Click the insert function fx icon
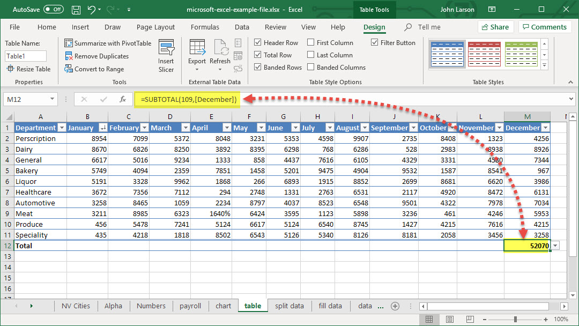 click(123, 99)
